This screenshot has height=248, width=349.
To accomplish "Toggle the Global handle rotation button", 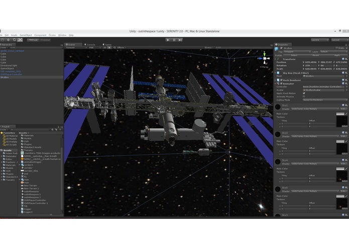I will click(x=45, y=40).
